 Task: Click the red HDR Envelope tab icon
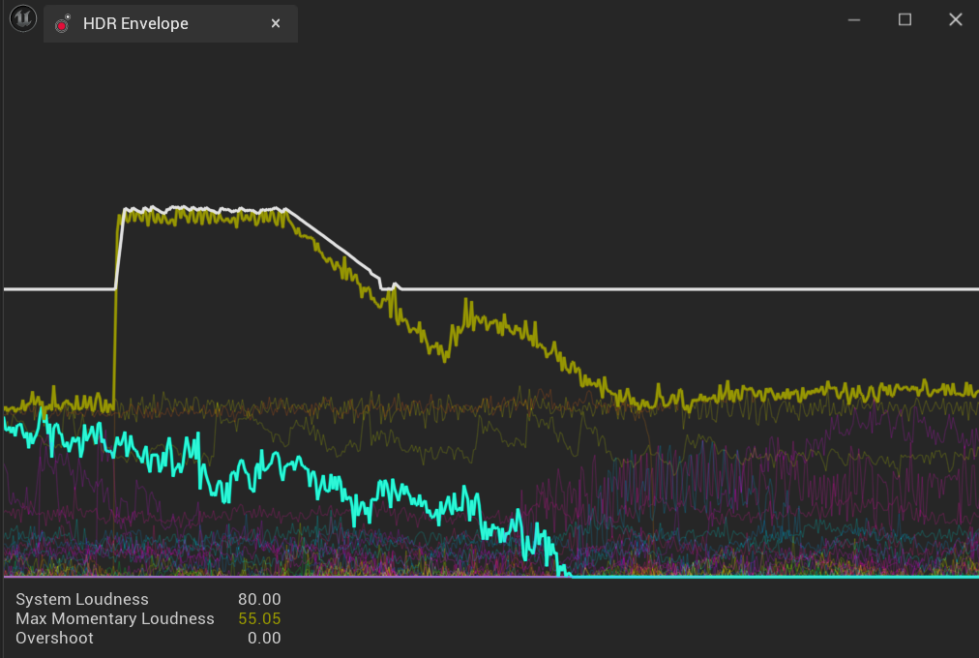(x=63, y=24)
